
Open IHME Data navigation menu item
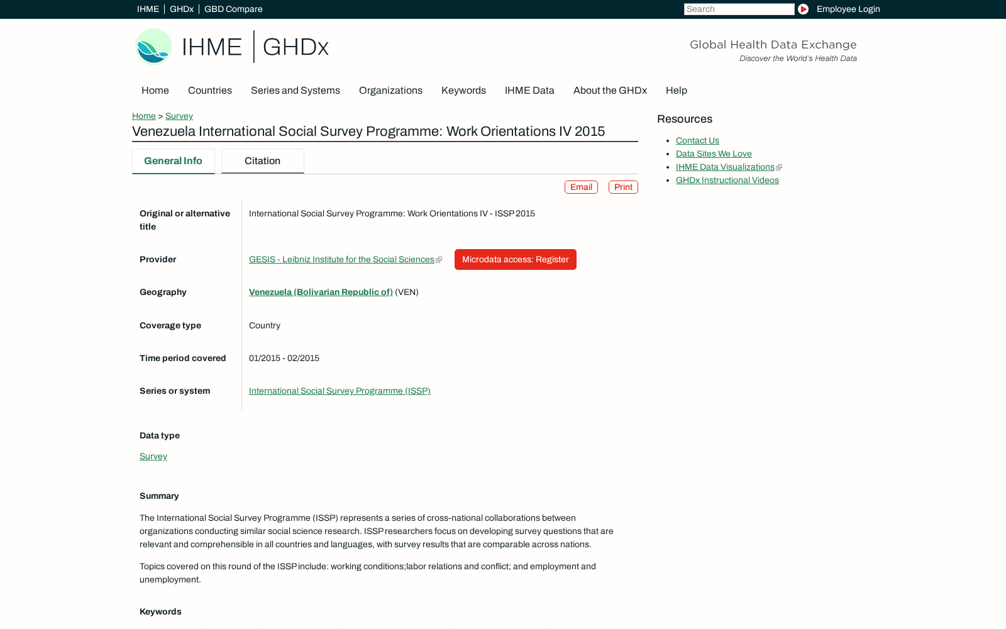tap(529, 91)
